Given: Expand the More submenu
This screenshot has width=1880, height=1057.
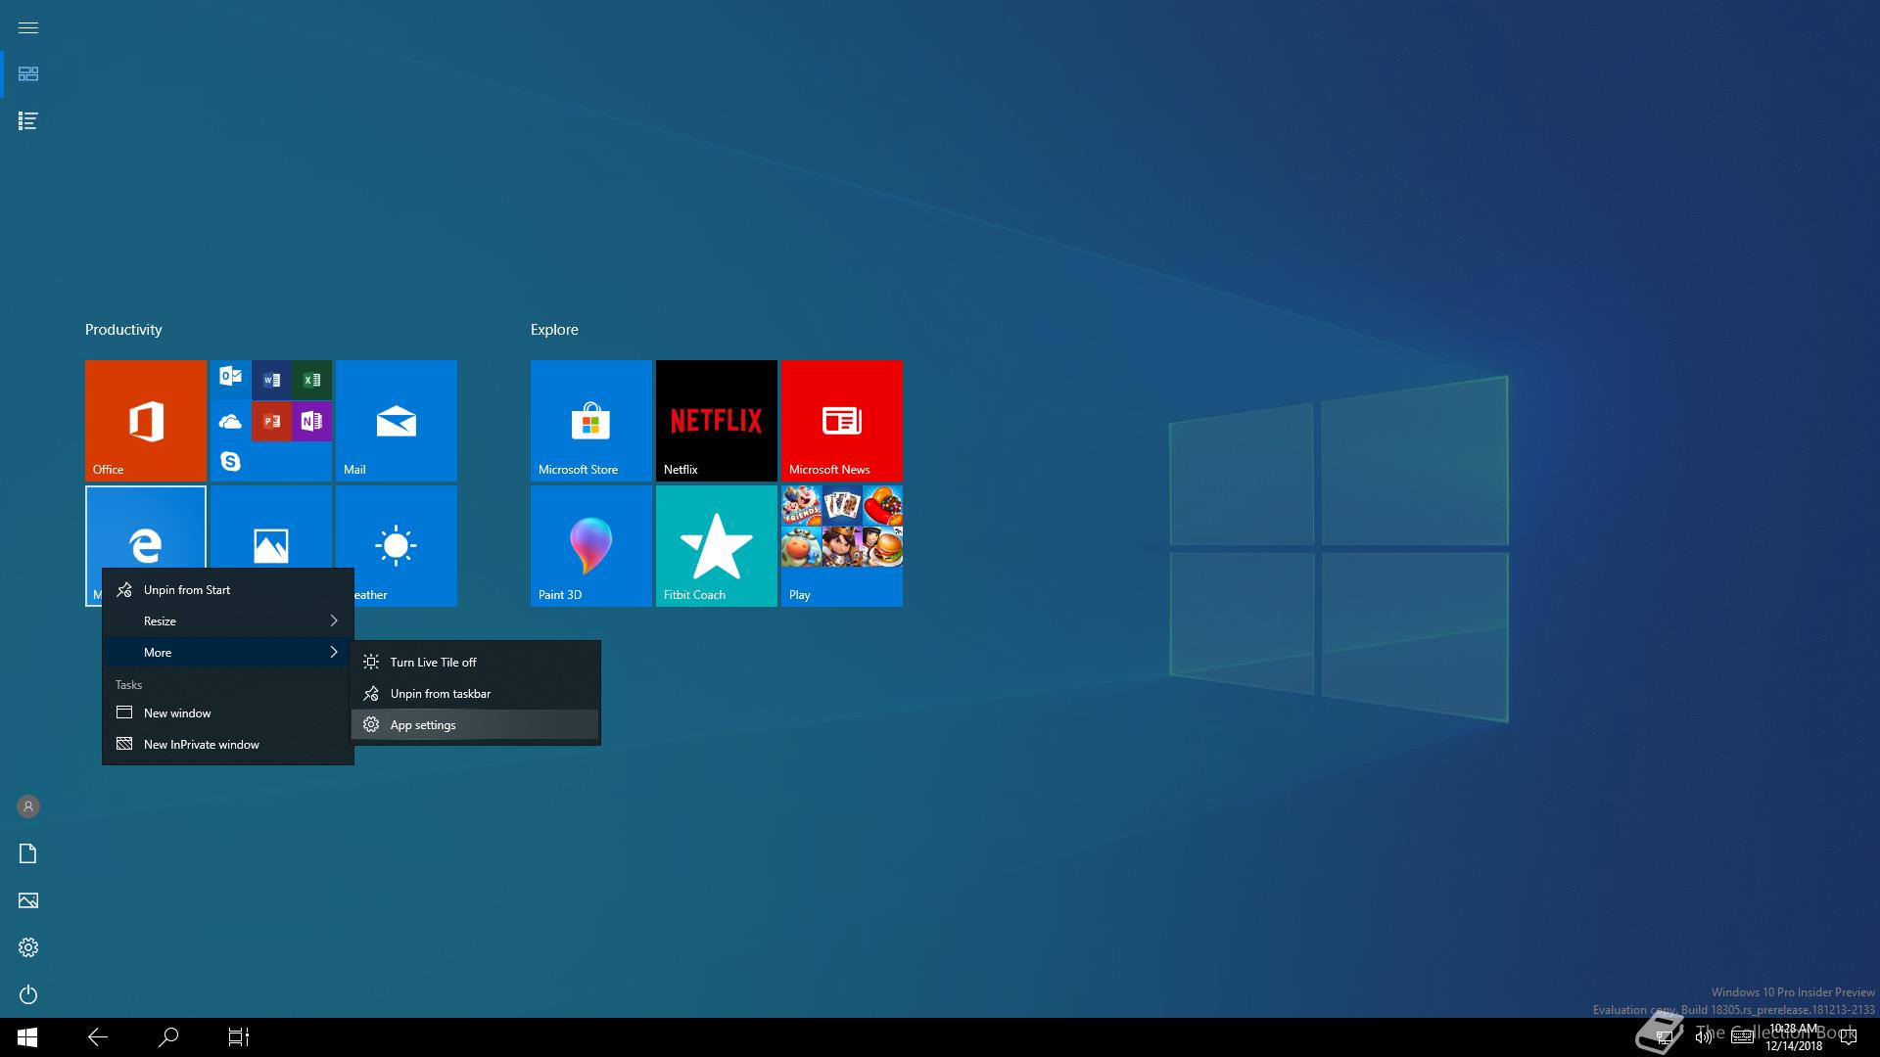Looking at the screenshot, I should point(228,652).
